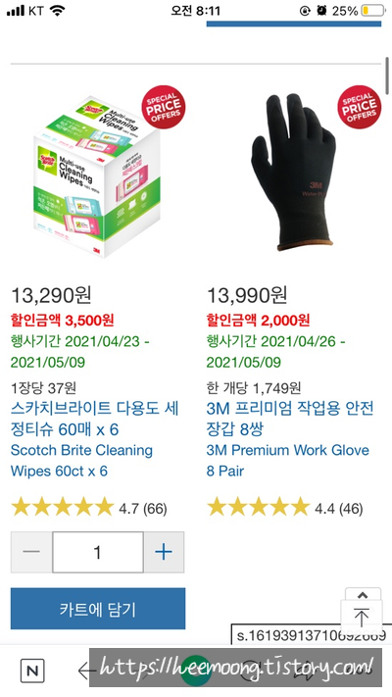Viewport: 392px width, 697px height.
Task: Open the Naver N home icon
Action: click(32, 671)
